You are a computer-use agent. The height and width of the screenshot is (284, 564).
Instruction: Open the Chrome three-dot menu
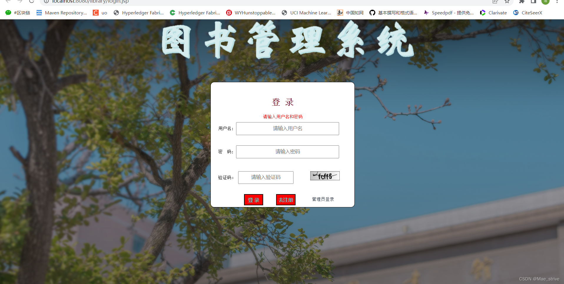(x=557, y=1)
